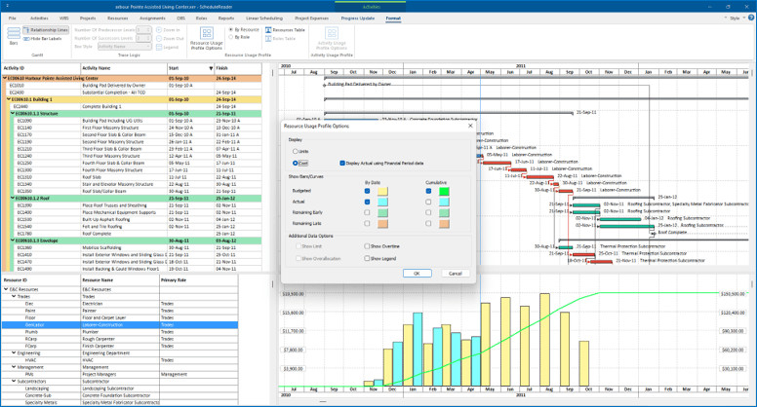Click the Roles Table icon
This screenshot has height=407, width=757.
[268, 39]
